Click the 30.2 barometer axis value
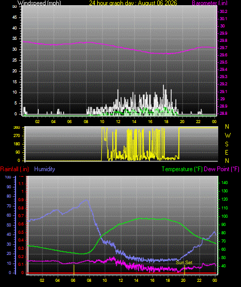 pyautogui.click(x=223, y=11)
